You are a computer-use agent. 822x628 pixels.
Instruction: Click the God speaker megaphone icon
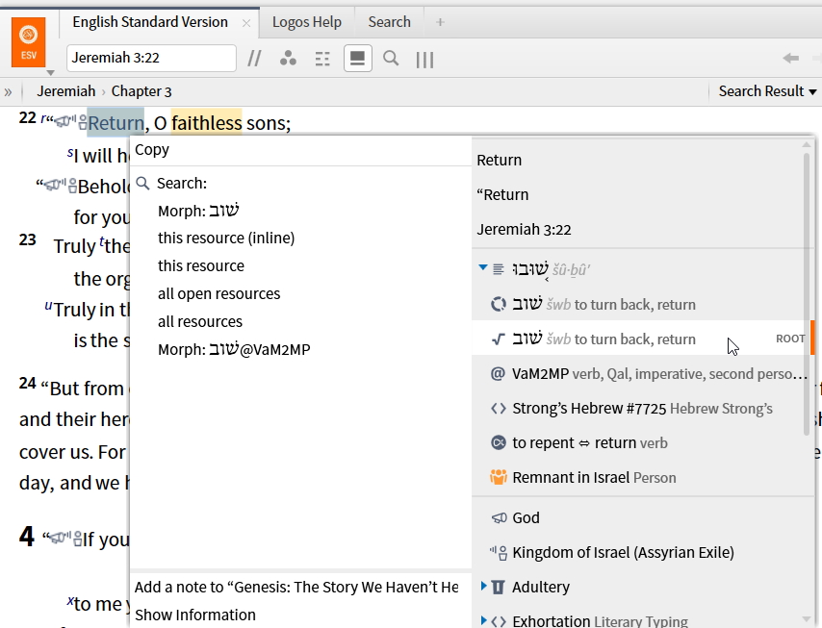pos(499,517)
